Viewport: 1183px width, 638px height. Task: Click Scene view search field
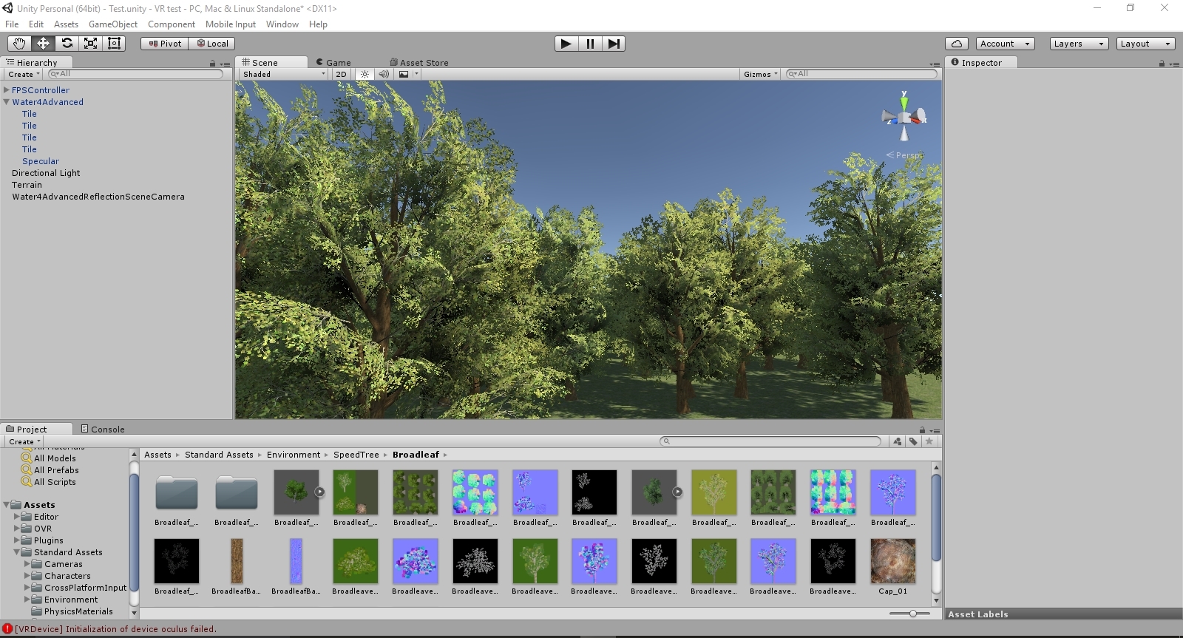click(x=861, y=74)
